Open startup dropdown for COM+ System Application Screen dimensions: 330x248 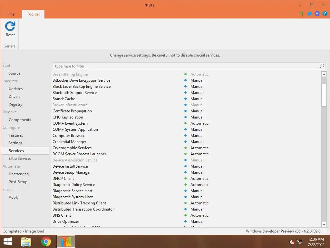197,129
